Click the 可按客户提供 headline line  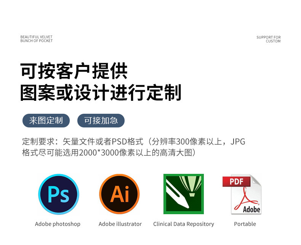pos(74,71)
